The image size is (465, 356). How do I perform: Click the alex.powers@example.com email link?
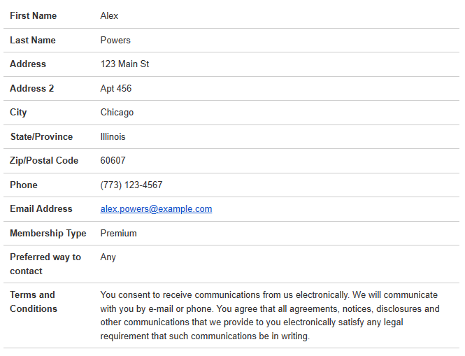[156, 209]
